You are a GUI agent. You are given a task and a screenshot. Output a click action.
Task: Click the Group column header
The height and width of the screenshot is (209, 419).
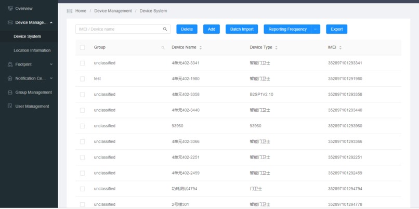tap(100, 47)
